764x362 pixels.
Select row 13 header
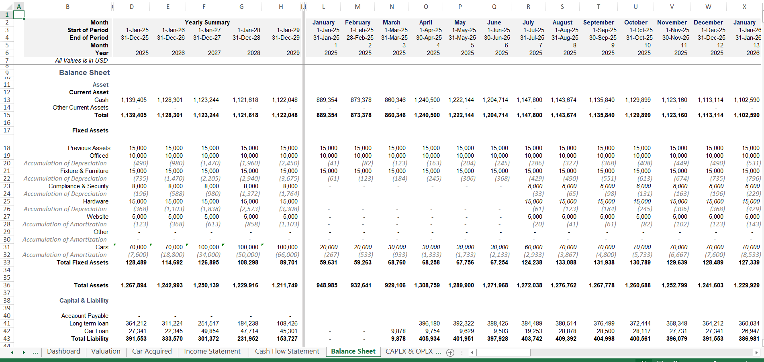(x=7, y=100)
